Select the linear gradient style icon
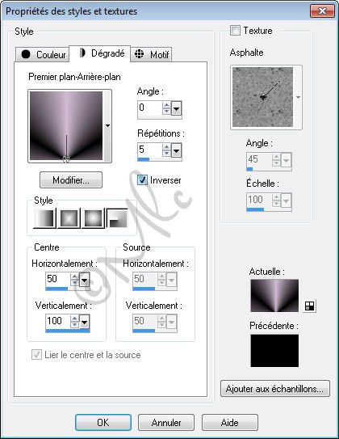Screen dimensions: 339x439 (x=44, y=217)
